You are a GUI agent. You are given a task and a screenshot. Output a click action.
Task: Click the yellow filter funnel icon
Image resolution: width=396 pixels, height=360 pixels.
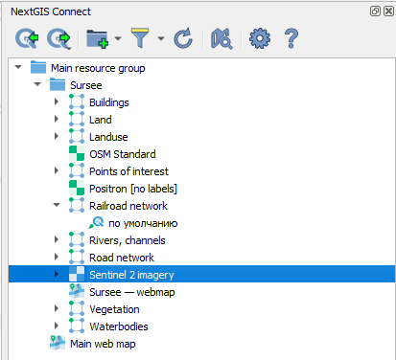[140, 38]
